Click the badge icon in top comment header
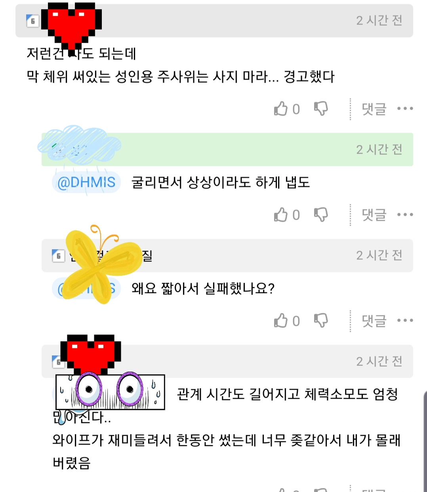This screenshot has height=492, width=427. pos(32,21)
